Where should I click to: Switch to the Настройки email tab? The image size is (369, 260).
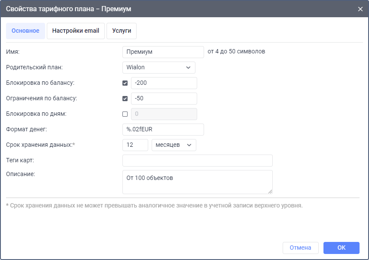pos(76,31)
